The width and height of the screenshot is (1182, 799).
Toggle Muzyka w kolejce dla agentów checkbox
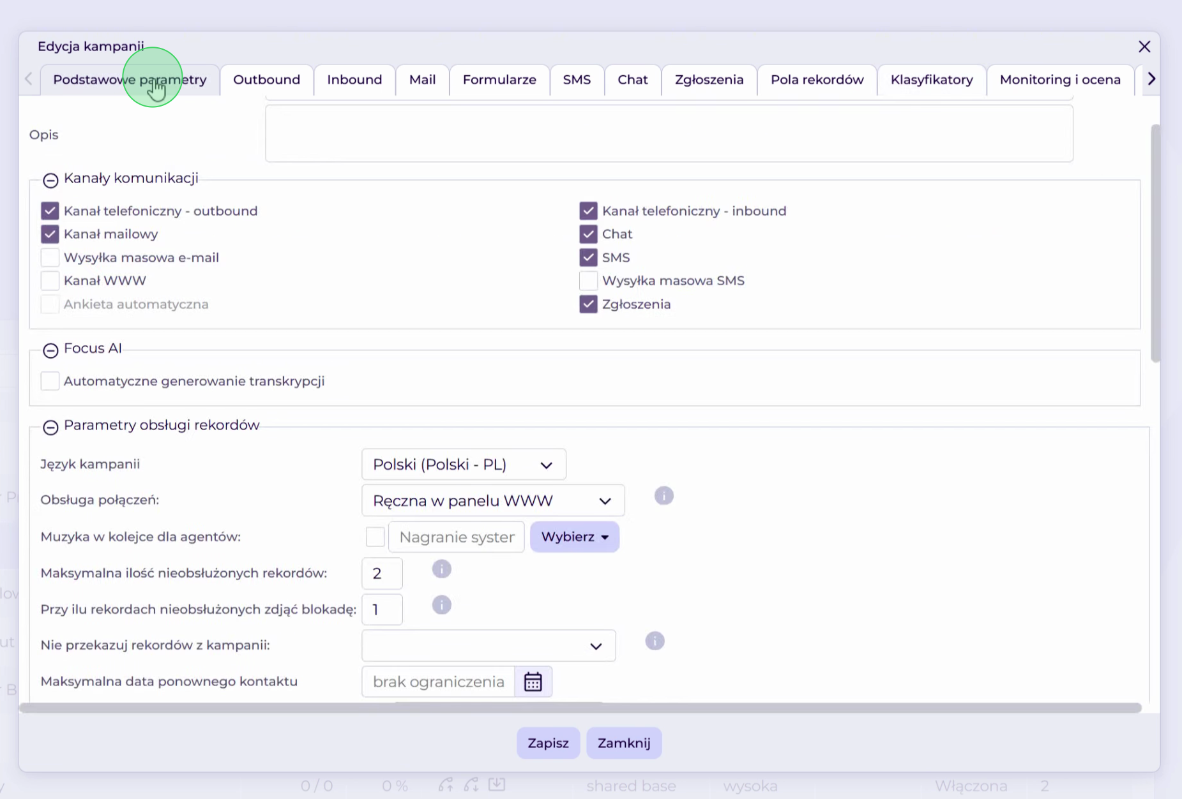[x=375, y=537]
